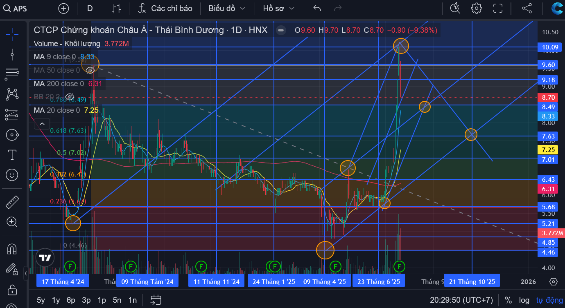Click the yellow 7.25 MA price label
This screenshot has height=308, width=565.
548,150
